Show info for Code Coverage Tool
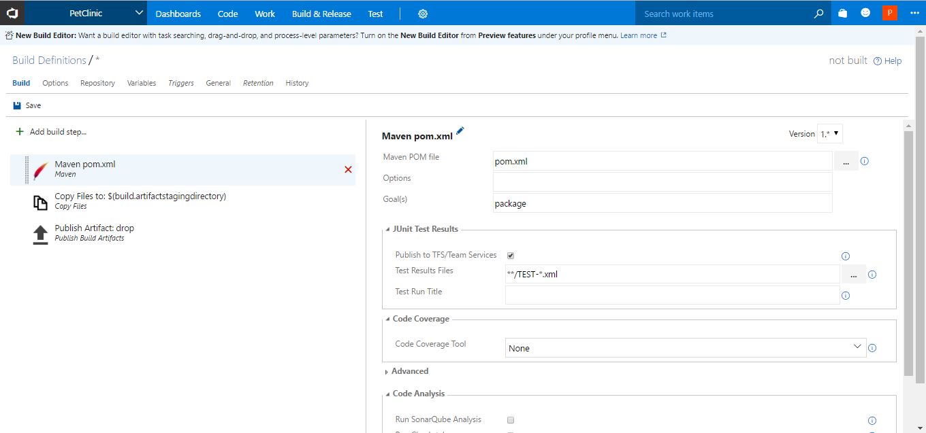 tap(872, 348)
